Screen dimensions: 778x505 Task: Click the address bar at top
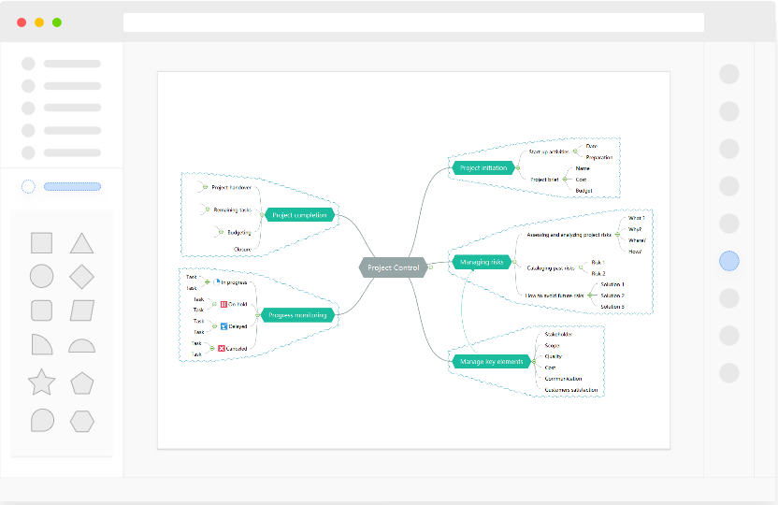click(x=413, y=22)
